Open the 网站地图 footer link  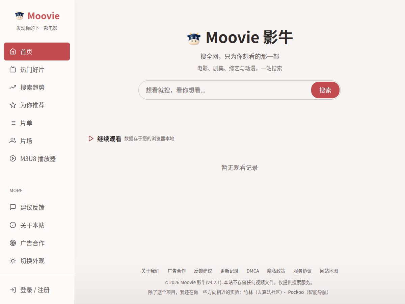[x=329, y=271]
